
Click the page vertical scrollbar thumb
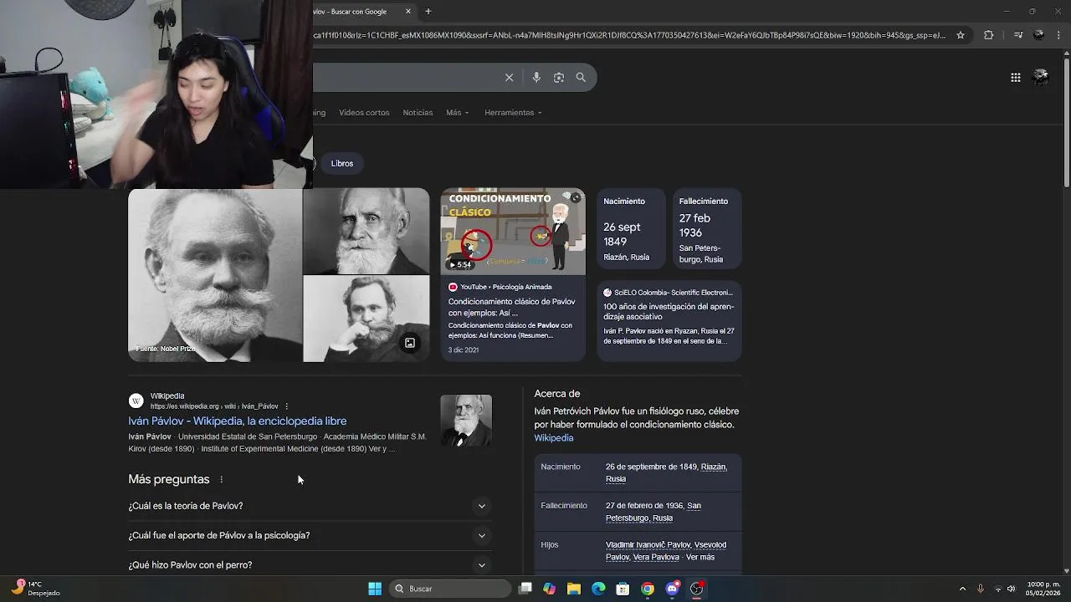[x=1066, y=121]
